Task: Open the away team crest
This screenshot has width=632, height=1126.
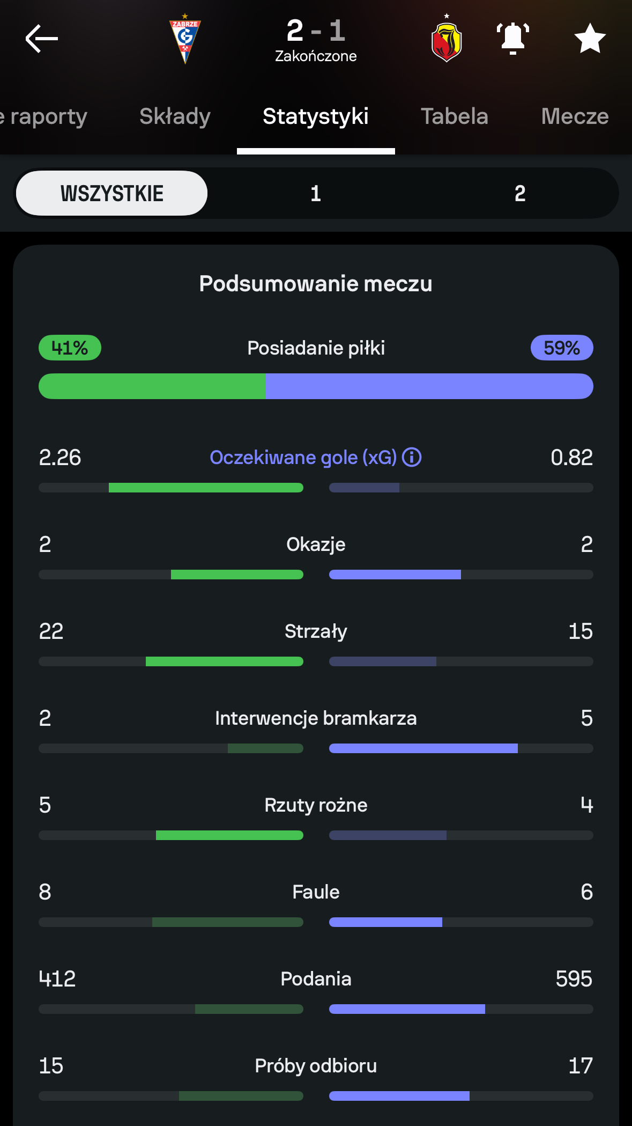Action: [x=447, y=39]
